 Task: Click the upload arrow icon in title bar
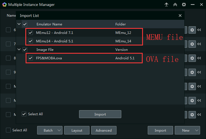coord(167,5)
